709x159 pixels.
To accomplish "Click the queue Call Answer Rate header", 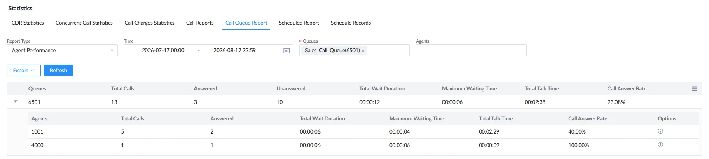I will pos(627,89).
